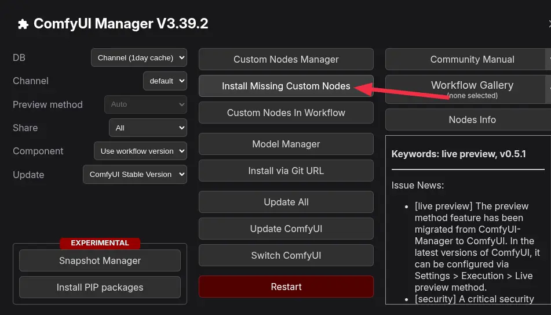The height and width of the screenshot is (315, 551).
Task: Click the Preview method Auto dropdown
Action: (145, 104)
